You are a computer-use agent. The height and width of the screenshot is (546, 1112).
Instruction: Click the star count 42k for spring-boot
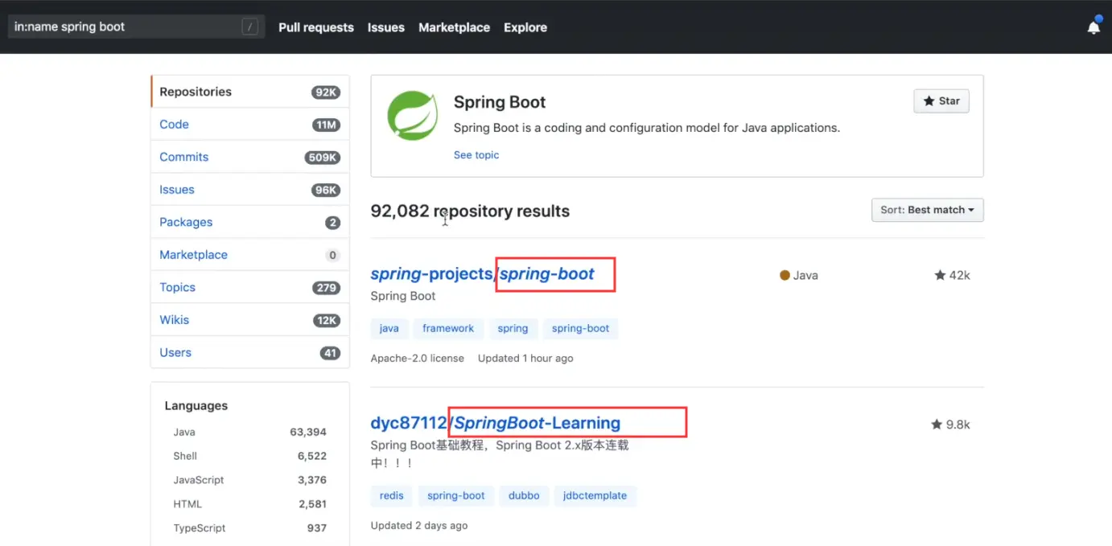952,275
